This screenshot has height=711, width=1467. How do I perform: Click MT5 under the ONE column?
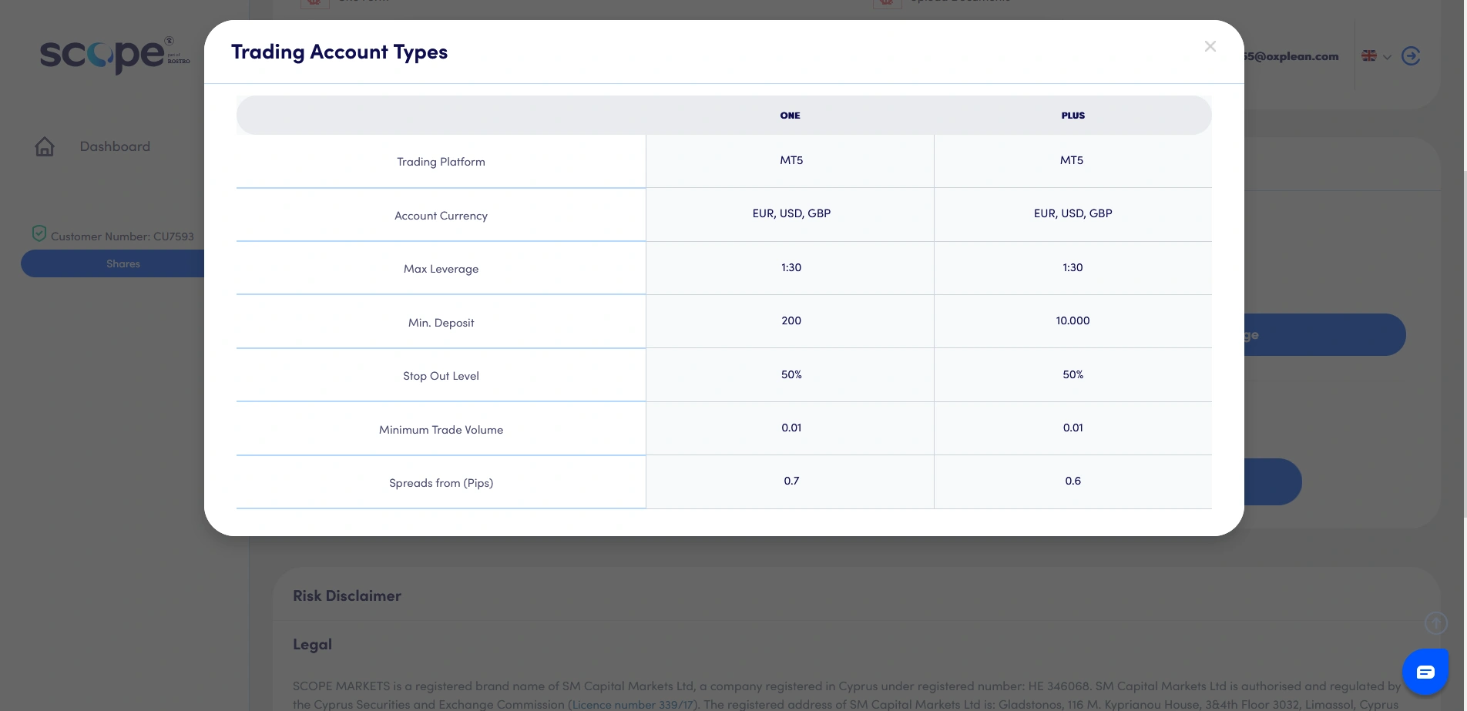pyautogui.click(x=791, y=160)
